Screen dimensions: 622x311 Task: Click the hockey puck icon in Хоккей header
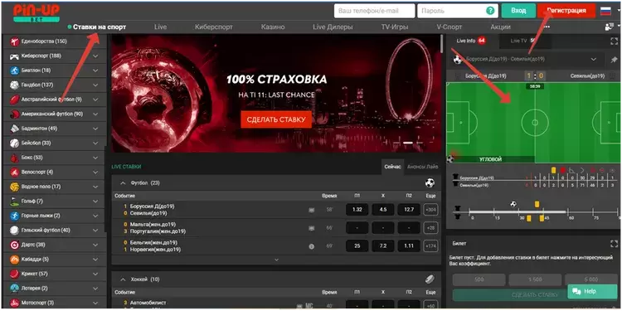(430, 279)
